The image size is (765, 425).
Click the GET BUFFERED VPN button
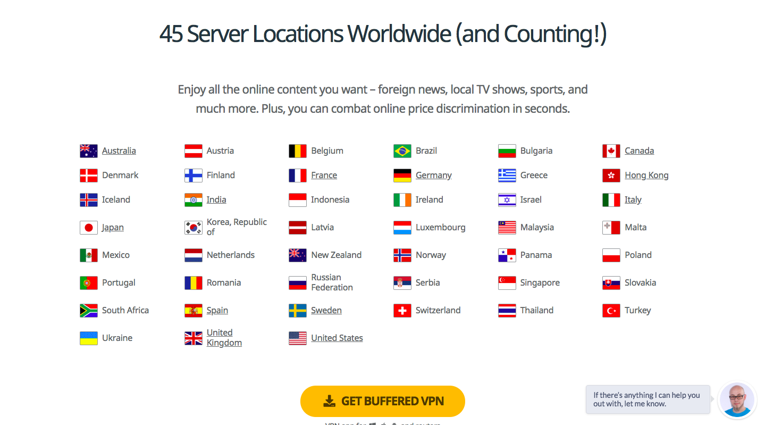coord(383,401)
